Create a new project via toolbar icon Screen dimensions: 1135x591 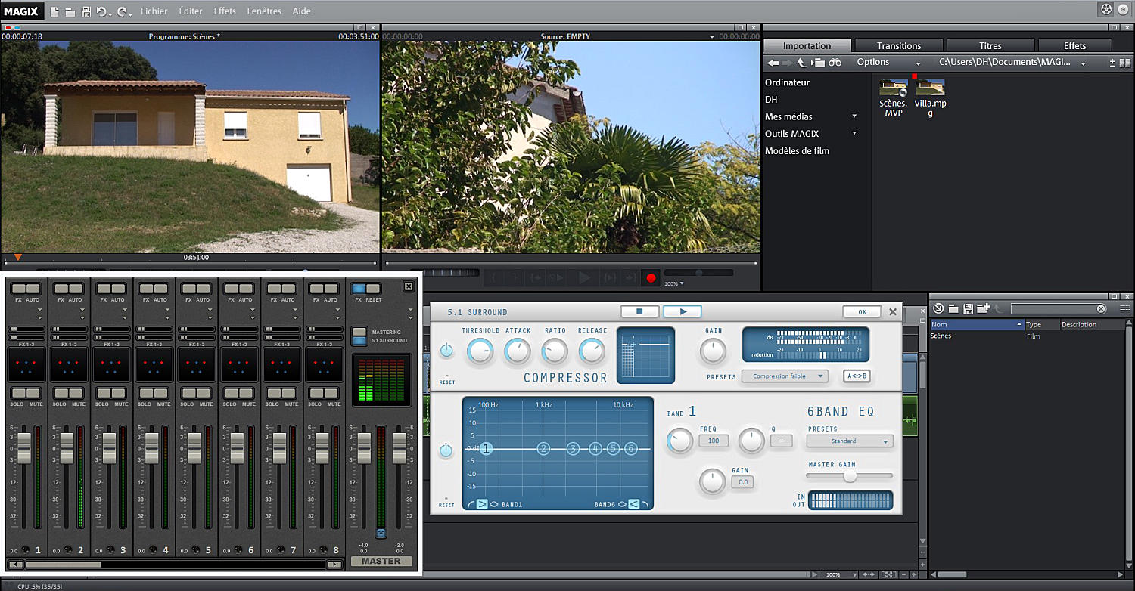pyautogui.click(x=54, y=11)
